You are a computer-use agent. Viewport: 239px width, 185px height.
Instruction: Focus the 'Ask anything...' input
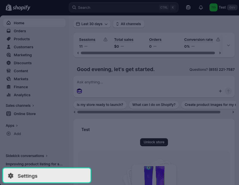154,82
